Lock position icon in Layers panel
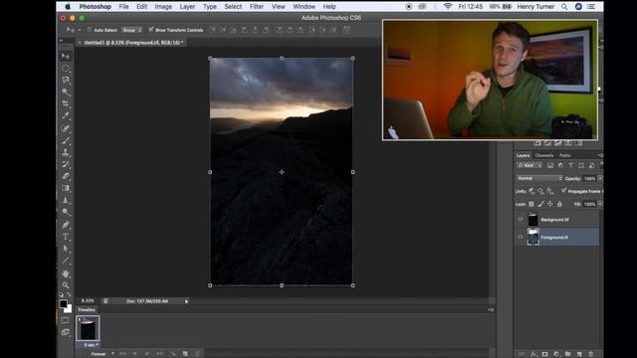The image size is (637, 358). pos(550,204)
